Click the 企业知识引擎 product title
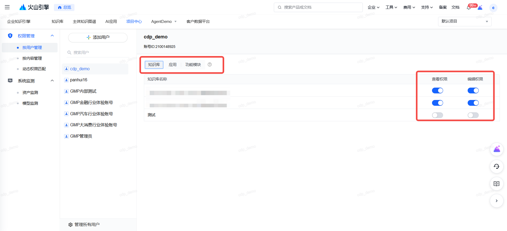Screen dimensions: 507x231 19,22
